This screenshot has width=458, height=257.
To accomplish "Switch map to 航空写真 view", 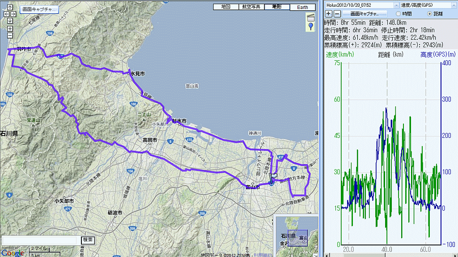I will [252, 7].
